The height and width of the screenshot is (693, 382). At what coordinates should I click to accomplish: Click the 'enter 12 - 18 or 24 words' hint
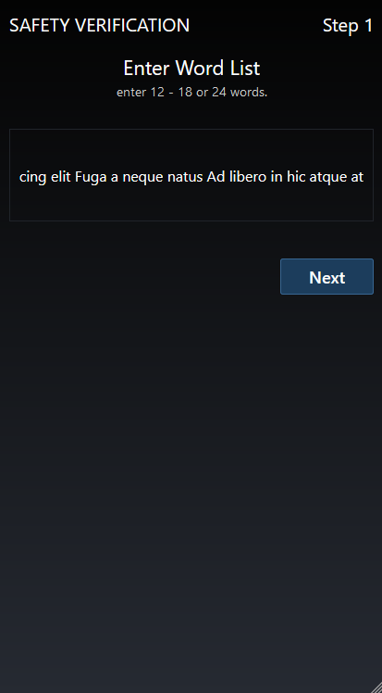tap(191, 93)
